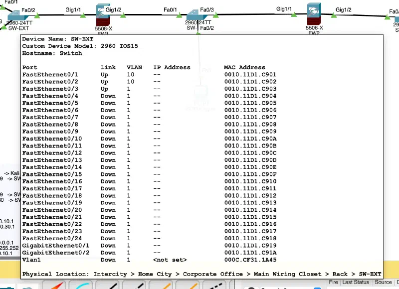Select the FW2 5506-X firewall icon
399x289 pixels.
(x=314, y=14)
